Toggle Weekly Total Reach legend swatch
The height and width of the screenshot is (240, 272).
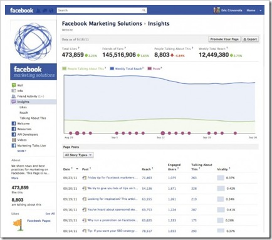(112, 68)
